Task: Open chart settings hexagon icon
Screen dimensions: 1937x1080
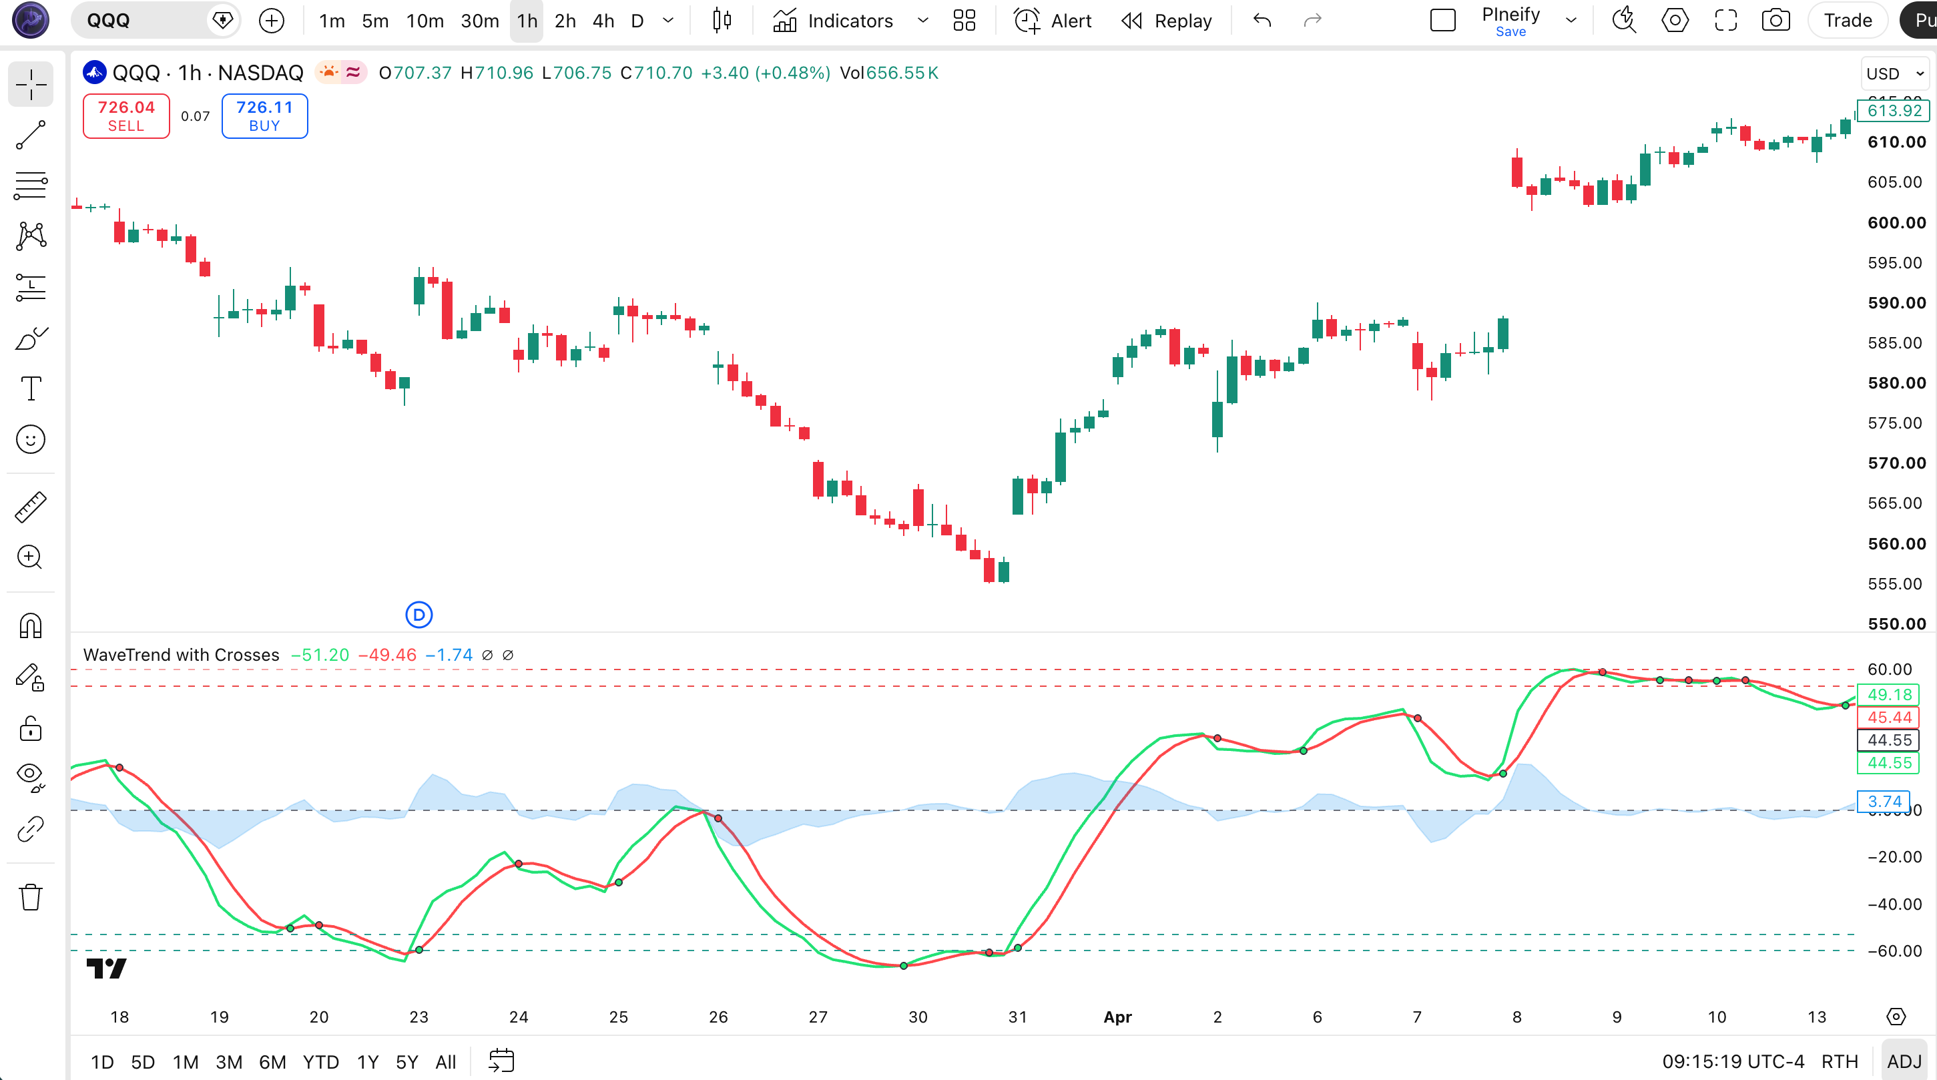Action: point(1675,20)
